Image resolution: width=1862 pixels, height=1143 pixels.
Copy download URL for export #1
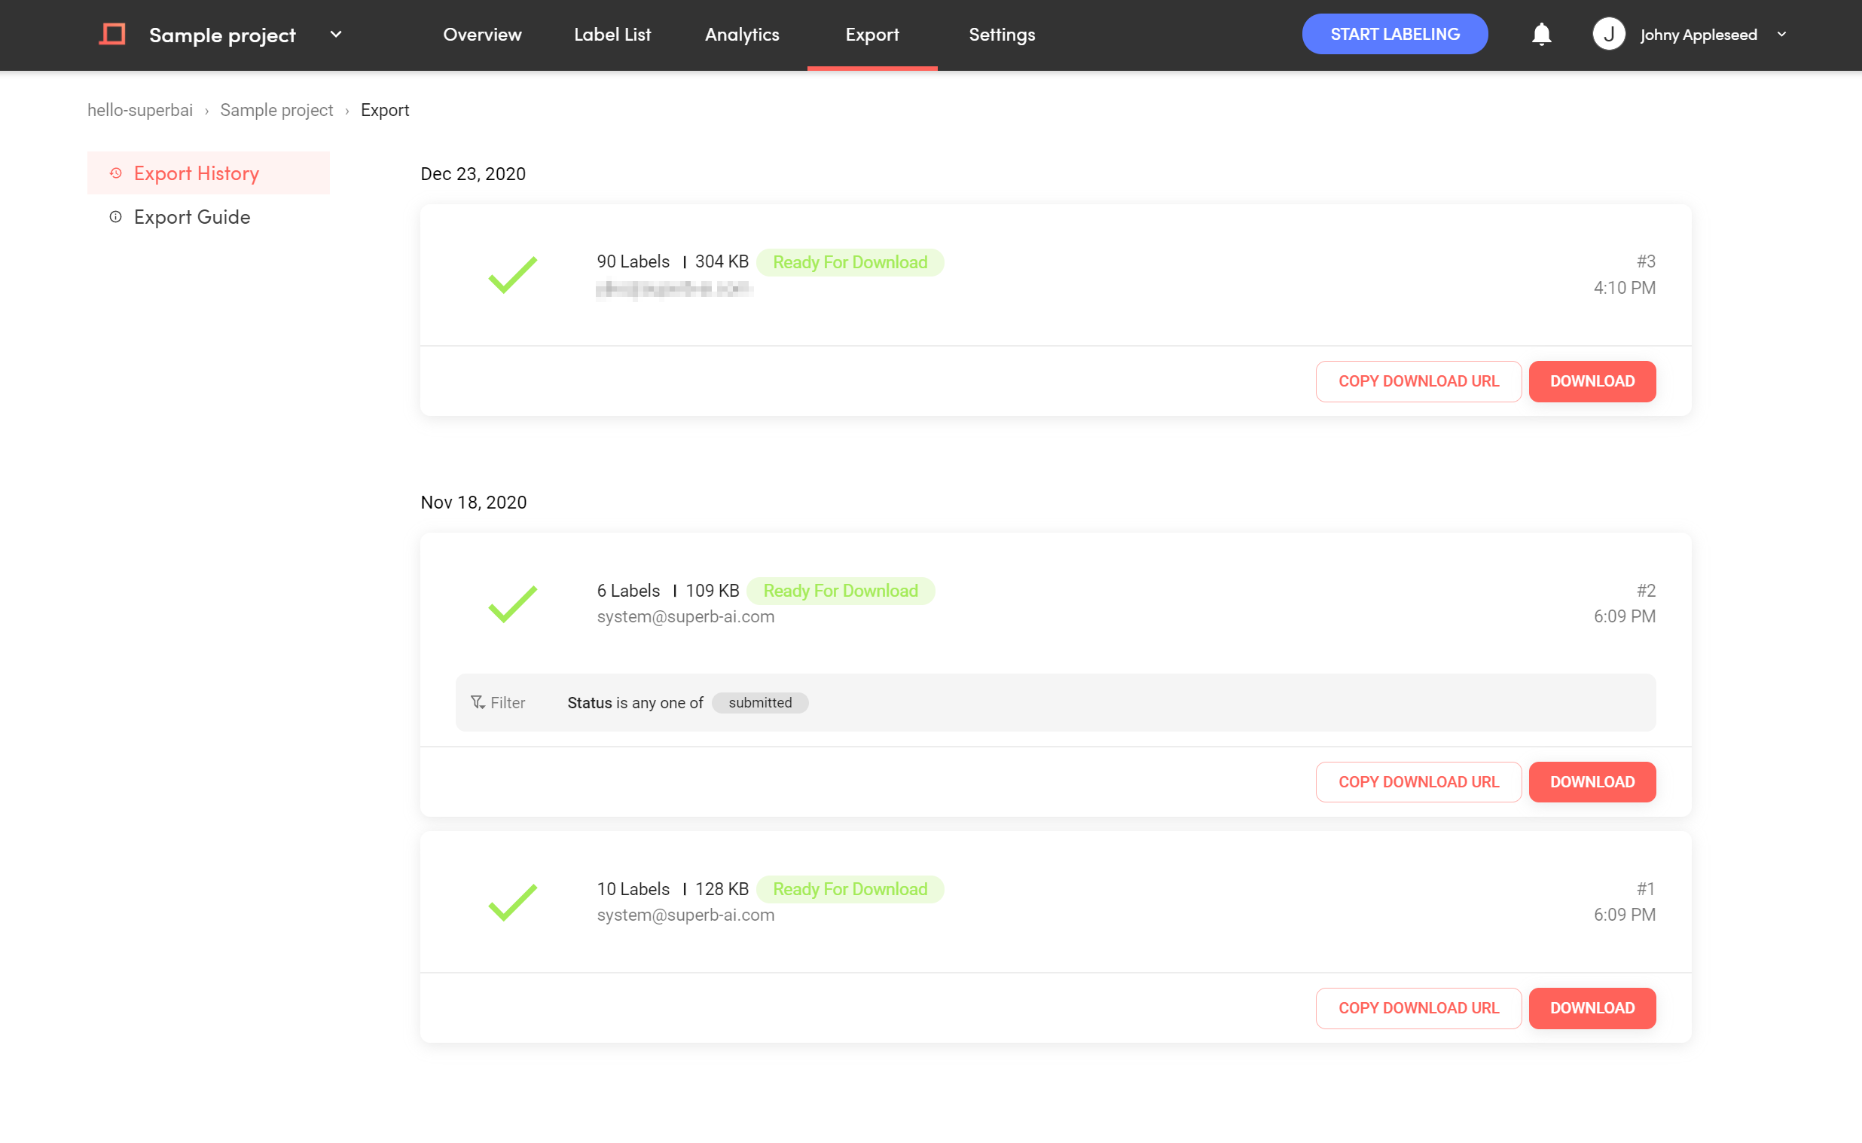(x=1418, y=1007)
